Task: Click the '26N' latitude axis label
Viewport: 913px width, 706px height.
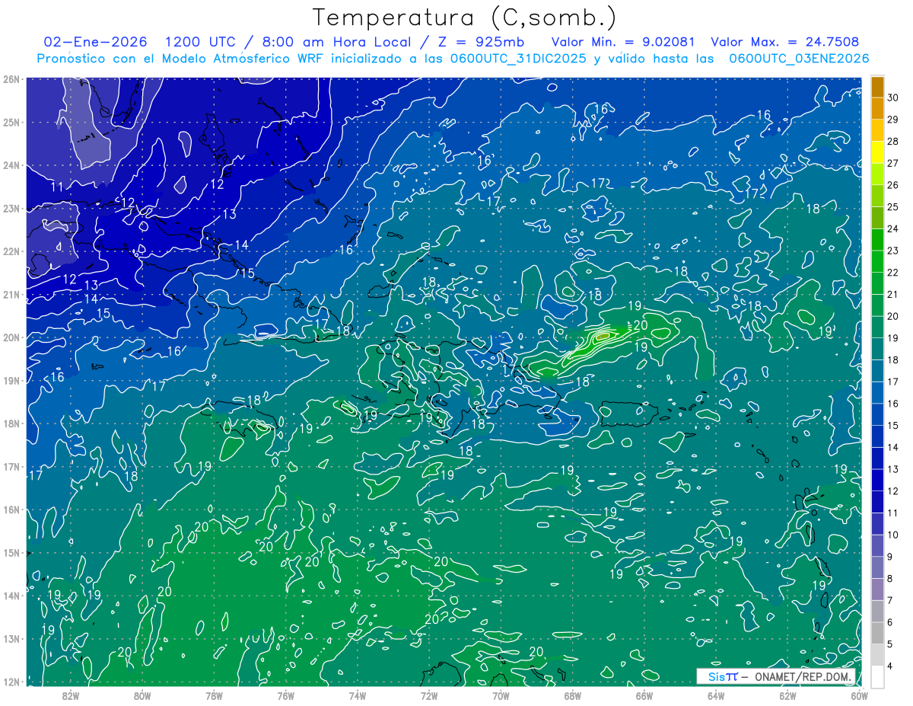Action: click(x=11, y=79)
